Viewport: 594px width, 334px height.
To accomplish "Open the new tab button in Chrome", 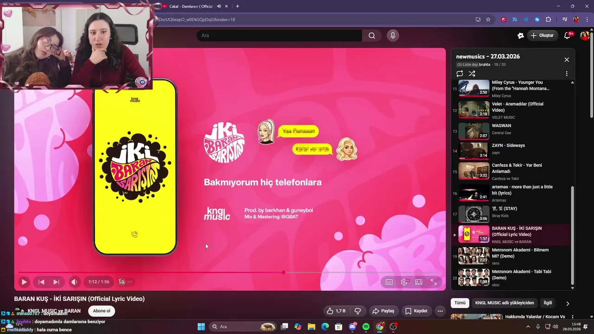I will 238,6.
